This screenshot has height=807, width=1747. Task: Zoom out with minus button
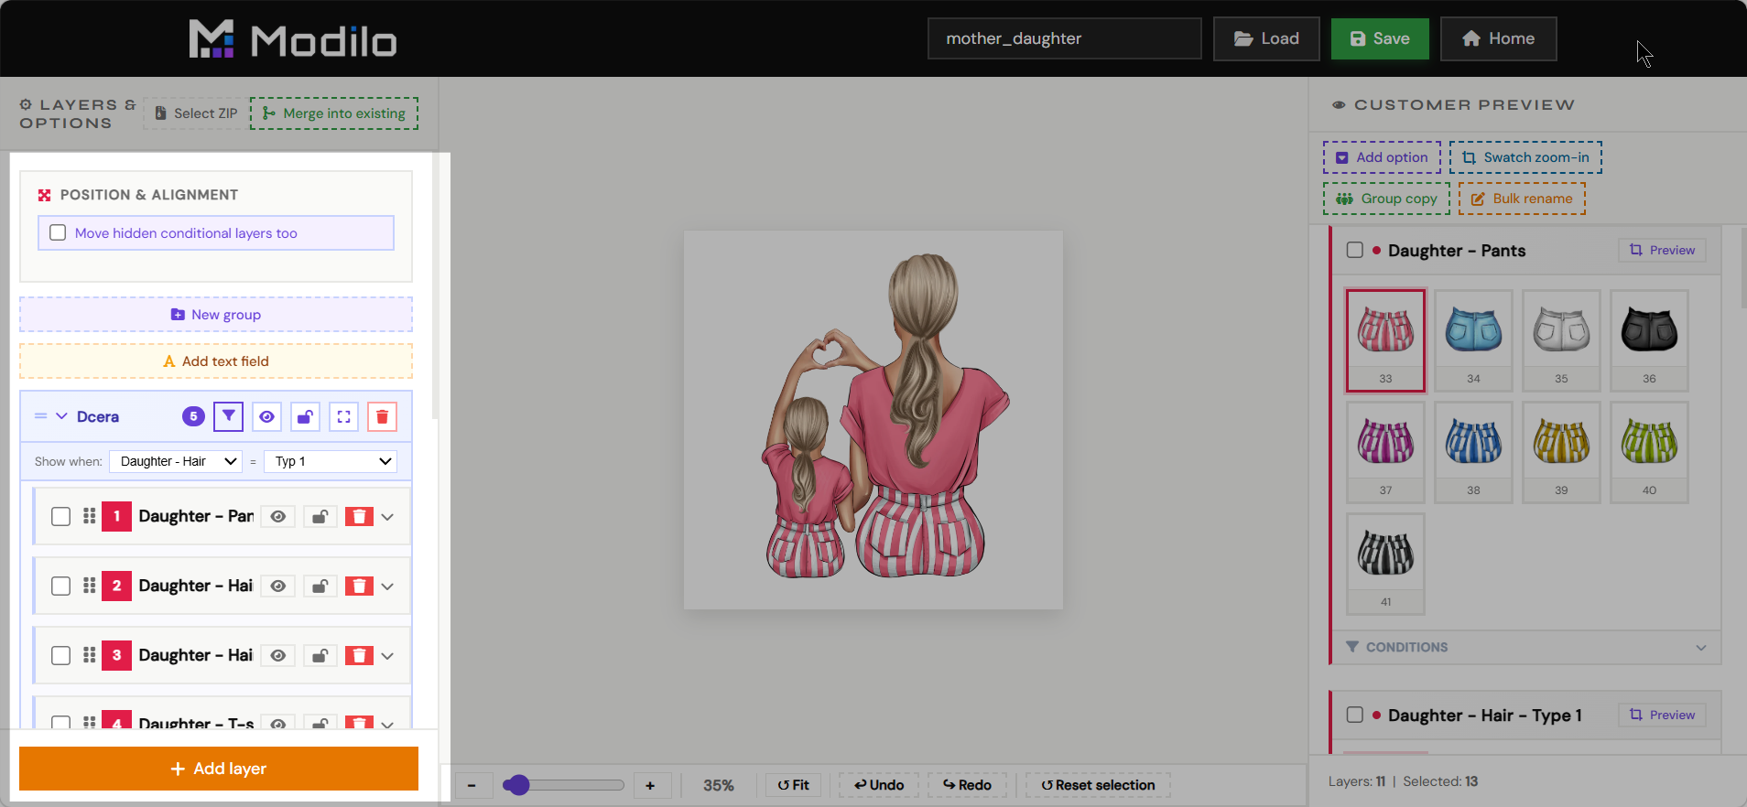pos(472,785)
